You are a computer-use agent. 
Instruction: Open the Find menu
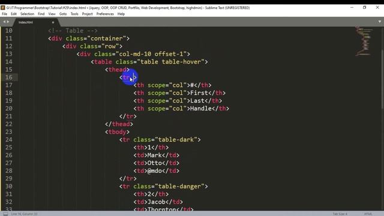point(41,14)
